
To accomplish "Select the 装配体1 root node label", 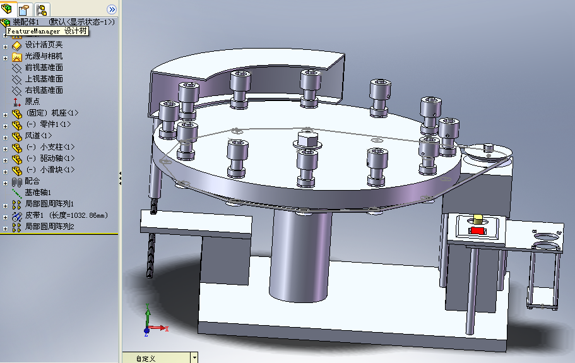I will [64, 22].
